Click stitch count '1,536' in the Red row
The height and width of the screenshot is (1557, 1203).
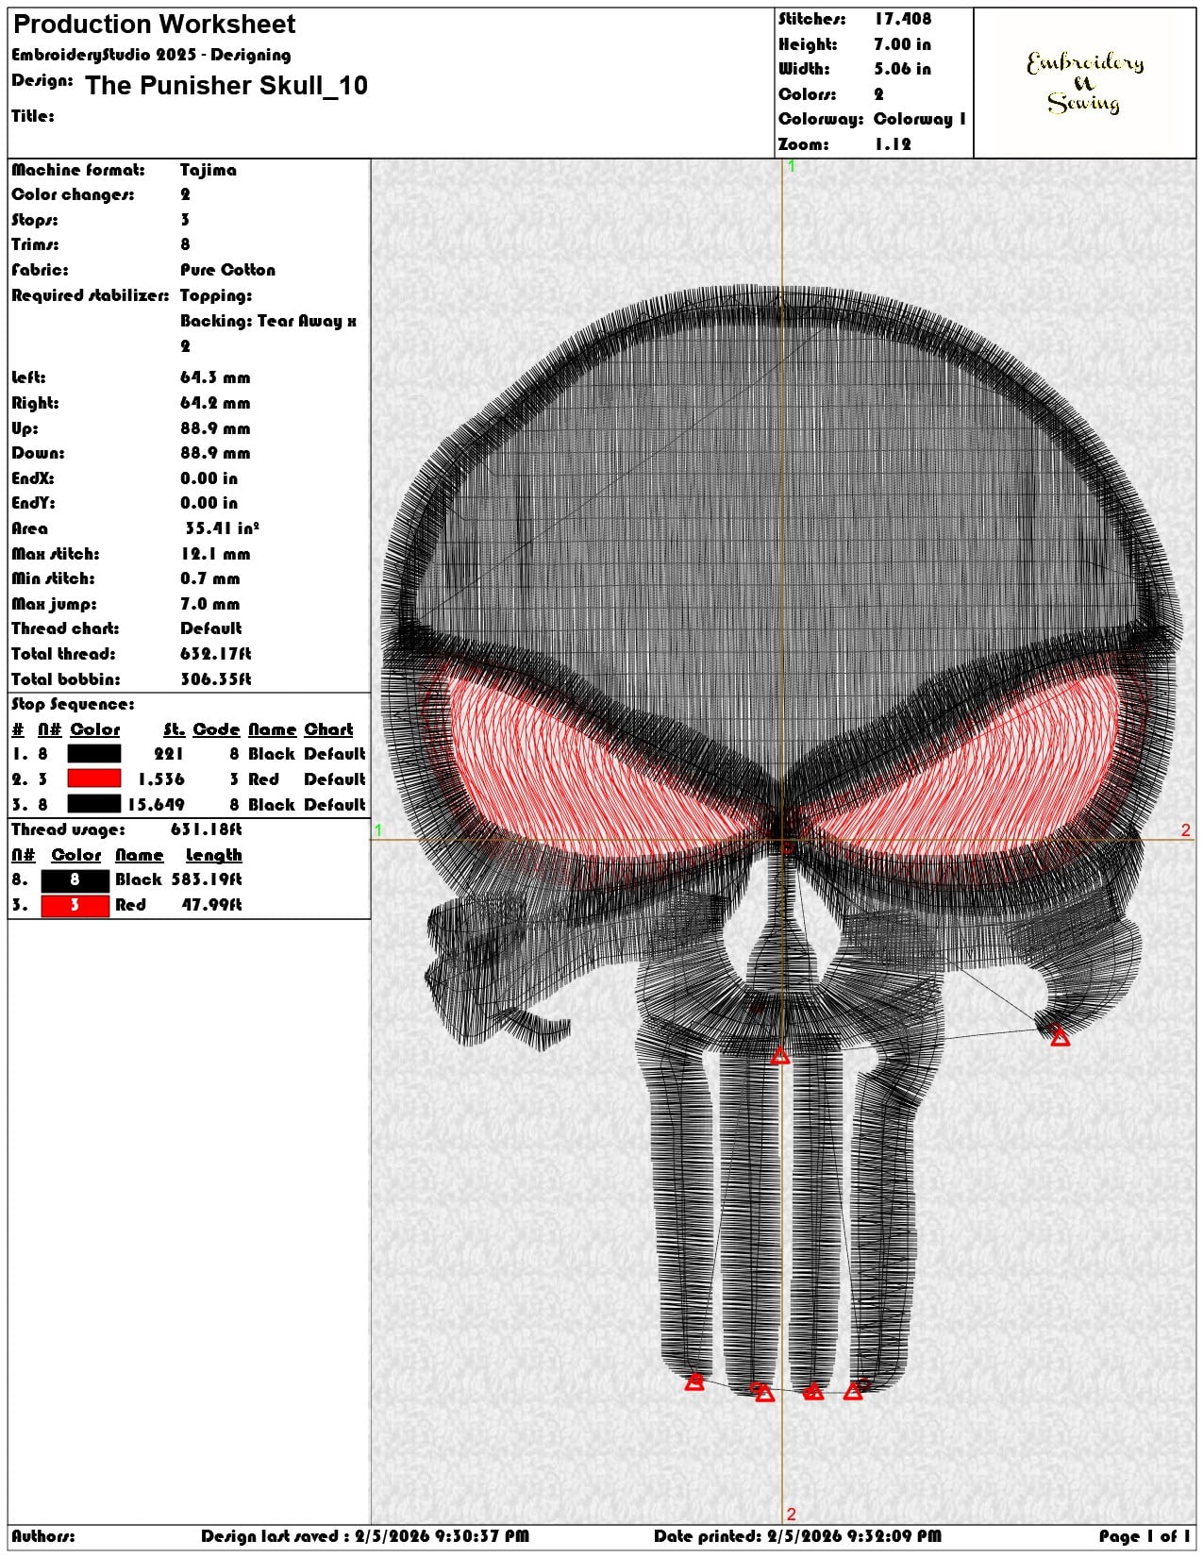(x=161, y=779)
